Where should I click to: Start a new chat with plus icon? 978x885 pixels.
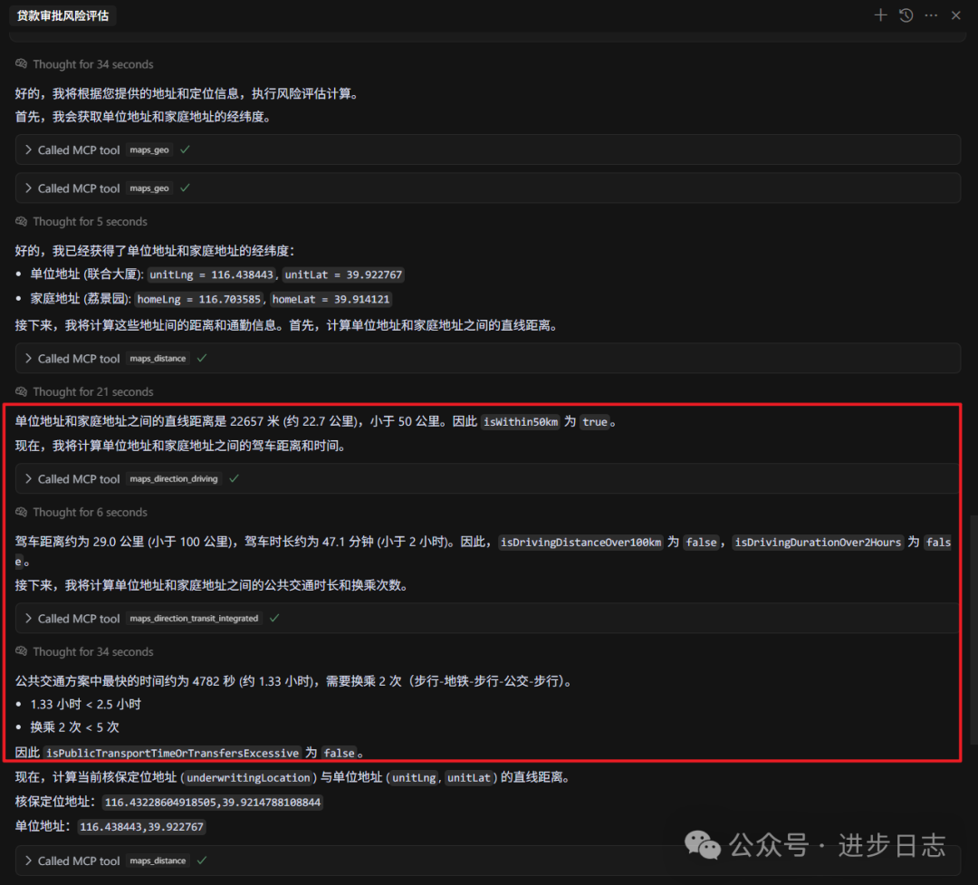(x=880, y=15)
